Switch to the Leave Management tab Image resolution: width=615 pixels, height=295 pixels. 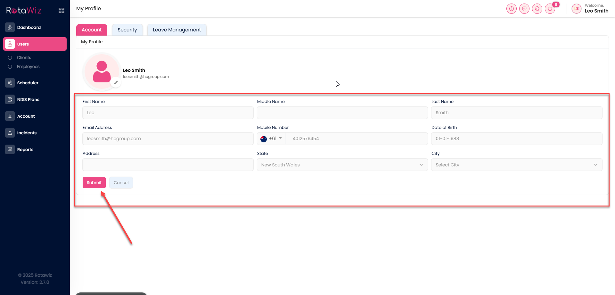177,30
